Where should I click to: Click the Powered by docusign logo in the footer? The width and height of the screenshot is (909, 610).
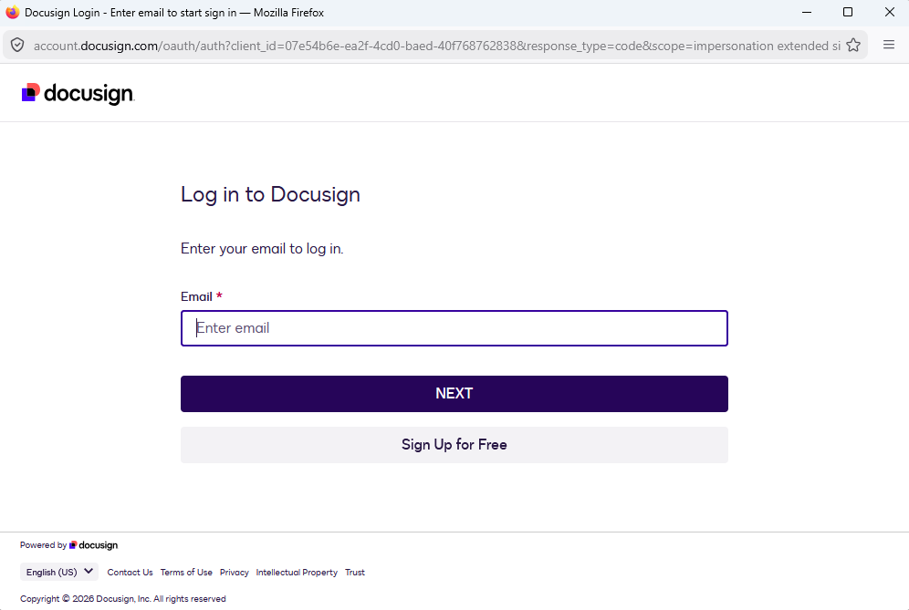point(93,545)
